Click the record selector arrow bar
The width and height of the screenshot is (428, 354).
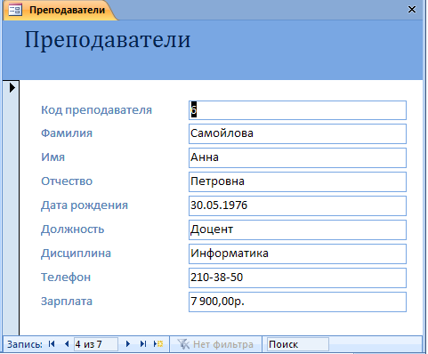coord(11,207)
